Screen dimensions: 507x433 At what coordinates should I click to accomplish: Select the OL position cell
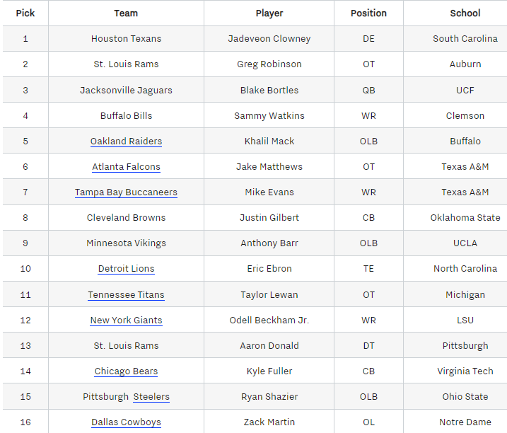pos(368,422)
